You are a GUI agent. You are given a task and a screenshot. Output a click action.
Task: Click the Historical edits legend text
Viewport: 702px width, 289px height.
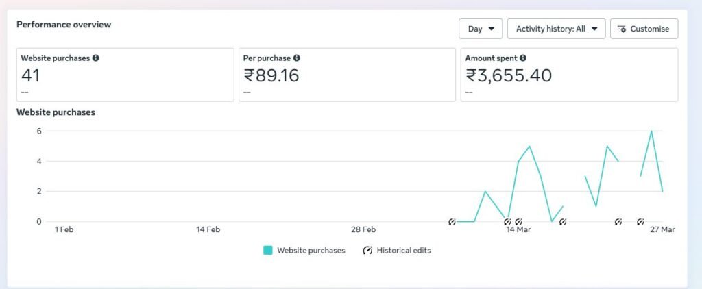(404, 251)
